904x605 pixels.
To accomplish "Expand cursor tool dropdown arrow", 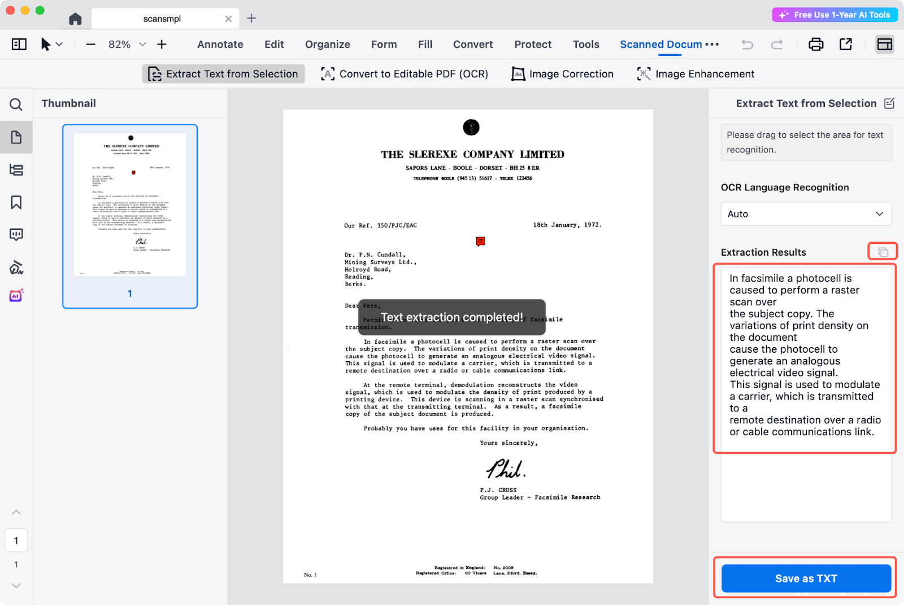I will (x=59, y=45).
